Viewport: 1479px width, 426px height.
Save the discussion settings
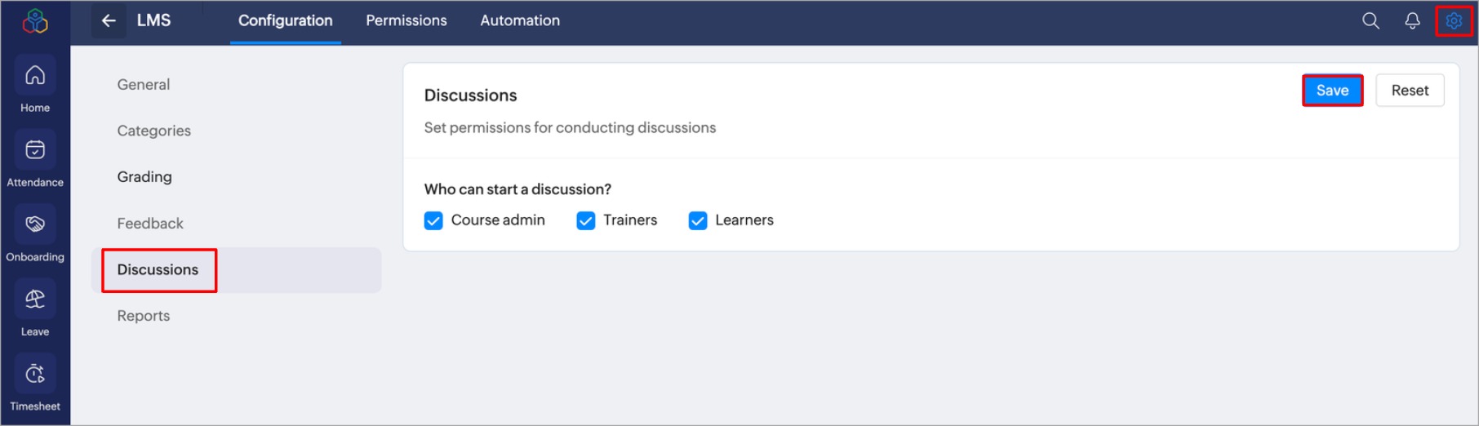[x=1332, y=91]
